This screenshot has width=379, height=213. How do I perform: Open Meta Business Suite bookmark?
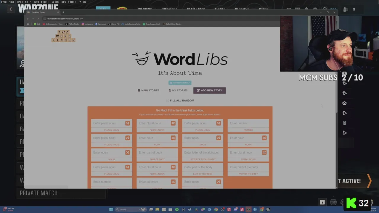131,24
